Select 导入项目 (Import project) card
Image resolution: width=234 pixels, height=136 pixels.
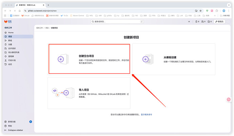coord(89,92)
